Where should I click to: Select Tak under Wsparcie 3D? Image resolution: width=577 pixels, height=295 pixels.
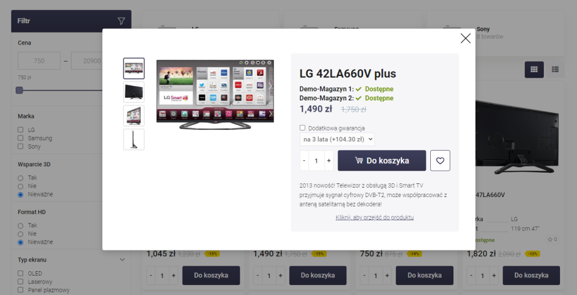21,178
